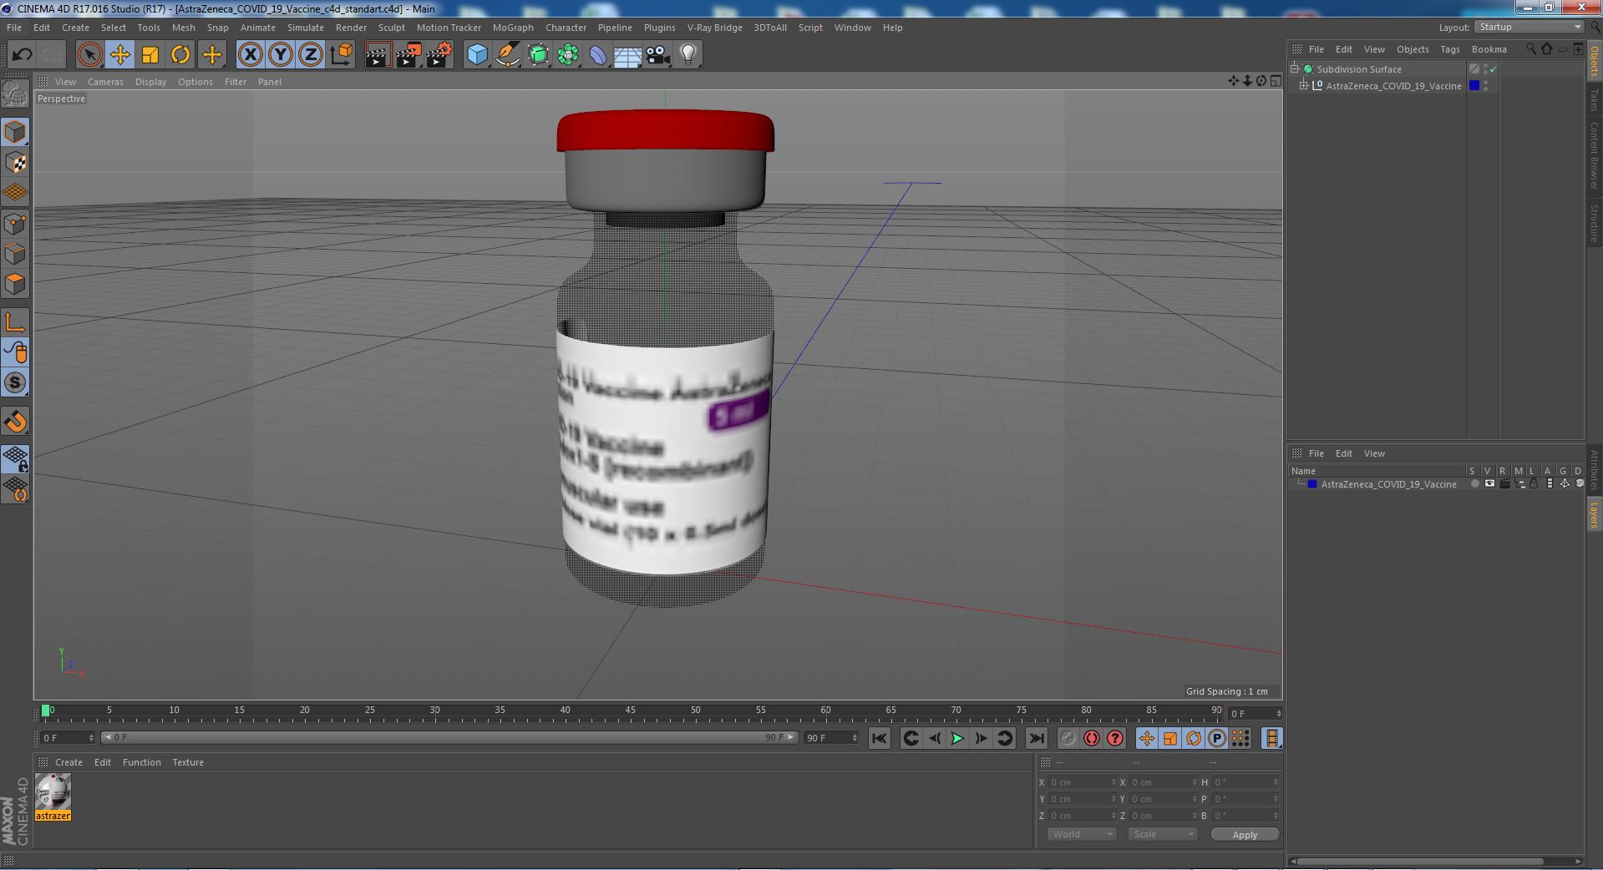Image resolution: width=1603 pixels, height=870 pixels.
Task: Select the Move tool
Action: [119, 55]
